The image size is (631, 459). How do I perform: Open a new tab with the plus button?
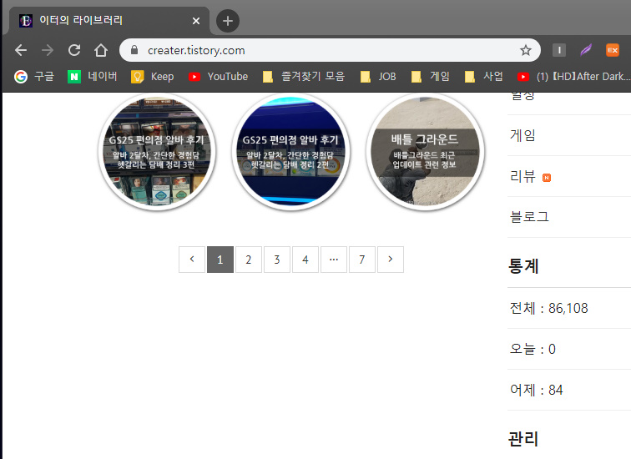[x=228, y=21]
